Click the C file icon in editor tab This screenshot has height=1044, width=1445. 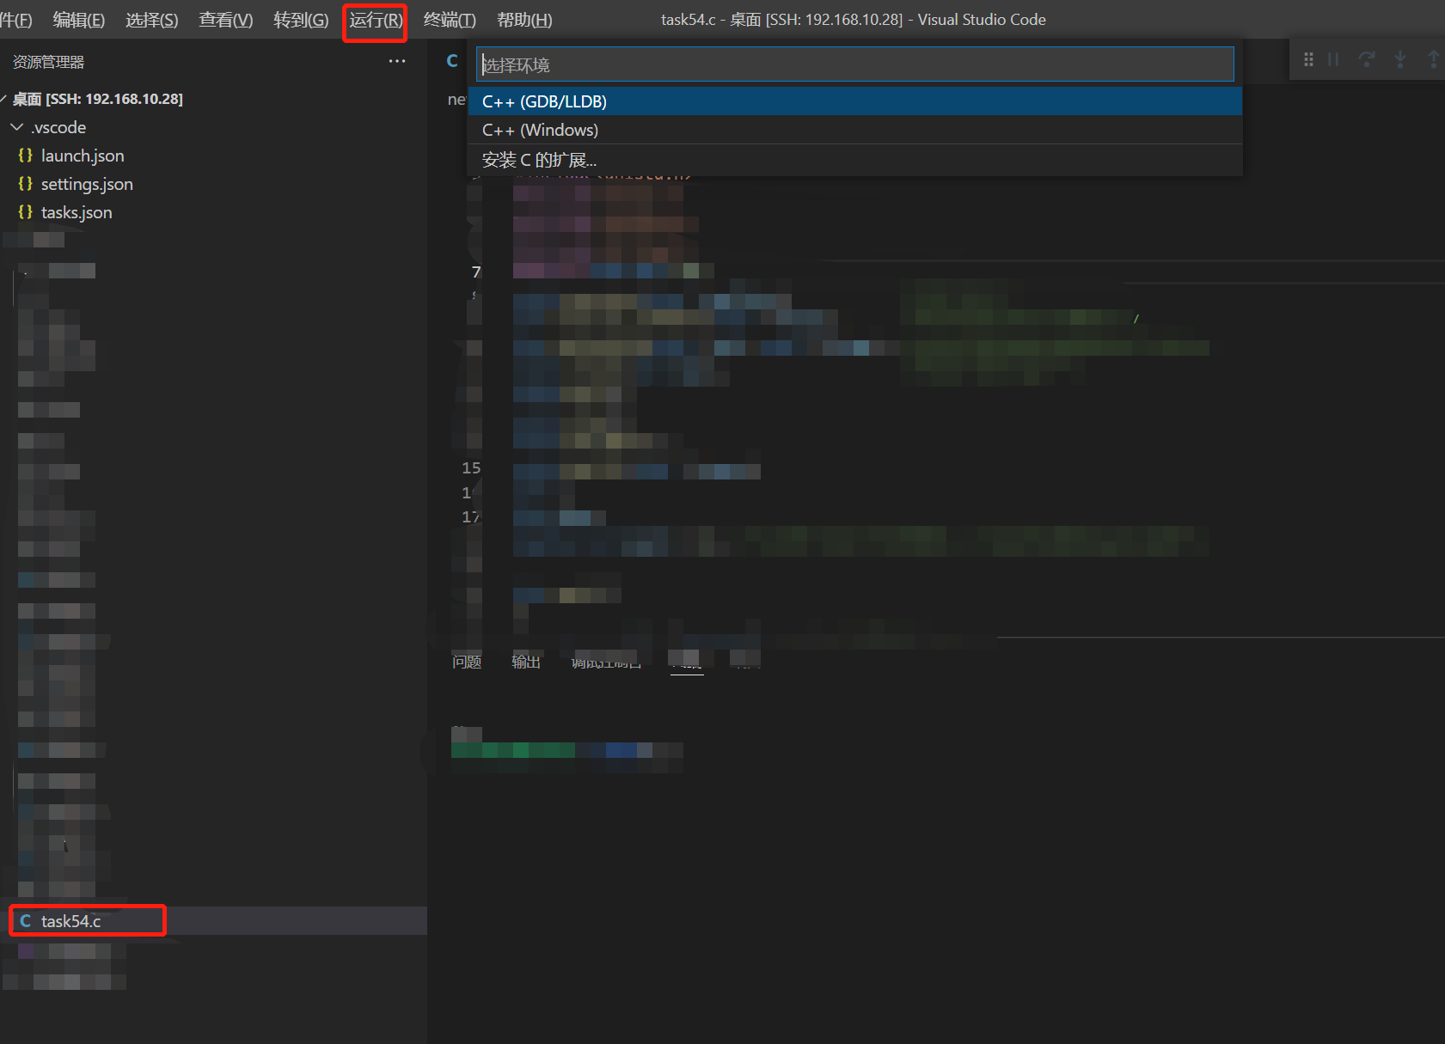(x=452, y=61)
